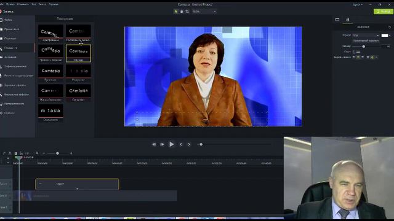The width and height of the screenshot is (394, 221).
Task: Center callout text horizontally
Action: point(358,57)
